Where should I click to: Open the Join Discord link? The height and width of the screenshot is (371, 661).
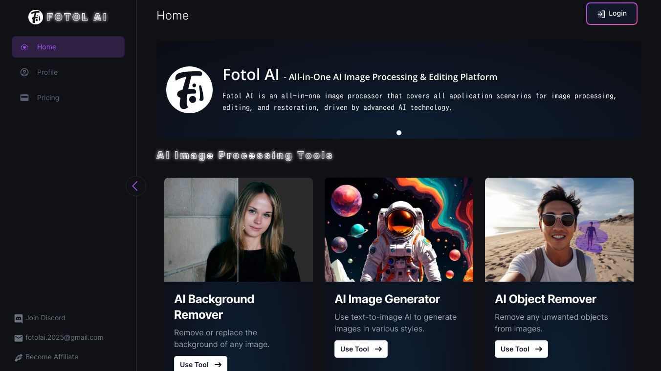coord(45,318)
